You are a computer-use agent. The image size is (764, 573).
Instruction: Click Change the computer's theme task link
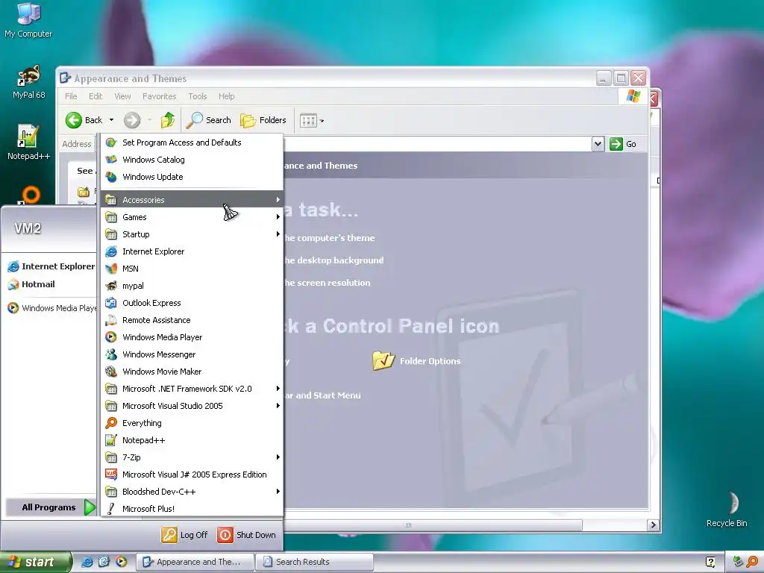click(x=330, y=238)
